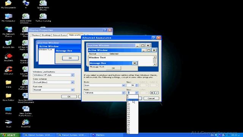Screen dimensions: 243x137
Task: Select font size 18 in list
Action: pos(133,121)
